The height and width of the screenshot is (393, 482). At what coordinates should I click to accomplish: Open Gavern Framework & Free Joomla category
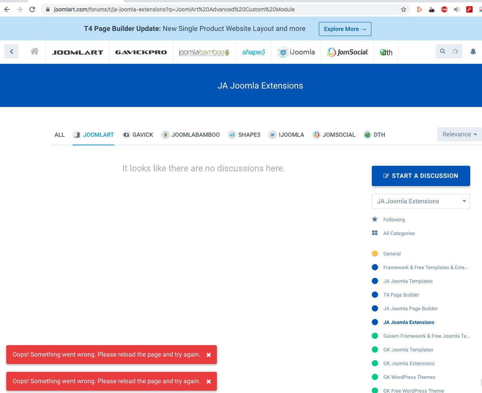click(426, 336)
